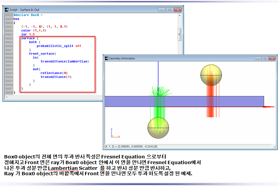Minimize the Geometry Information window
The height and width of the screenshot is (186, 279).
258,59
